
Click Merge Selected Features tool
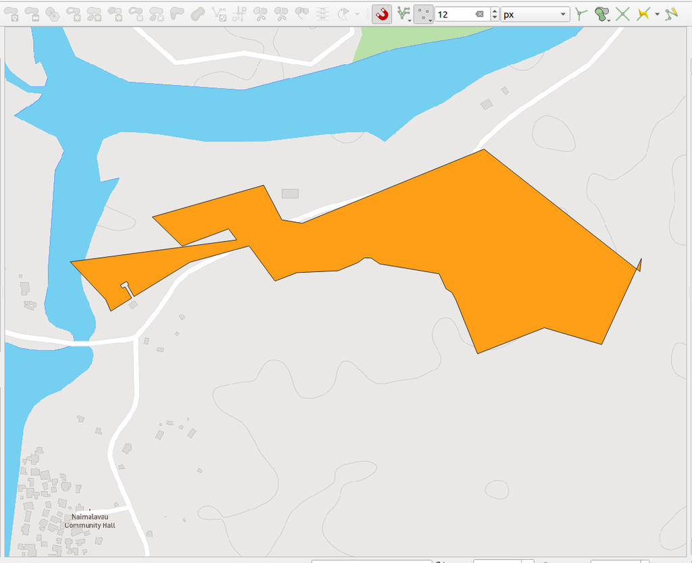(x=302, y=14)
